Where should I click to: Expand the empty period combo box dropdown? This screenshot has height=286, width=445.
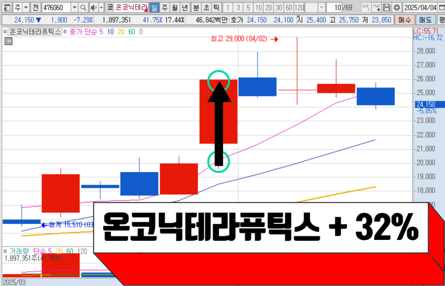point(322,8)
